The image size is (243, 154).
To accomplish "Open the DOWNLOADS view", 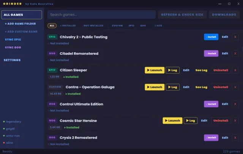I will [224, 15].
